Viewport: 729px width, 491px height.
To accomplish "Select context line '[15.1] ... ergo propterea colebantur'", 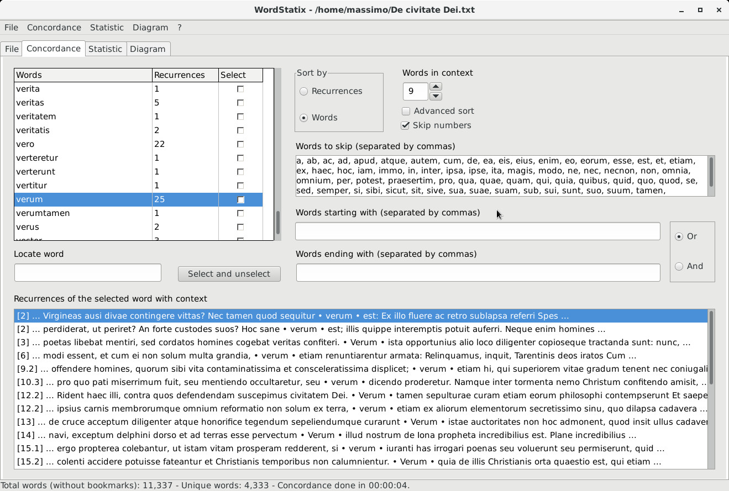I will [361, 448].
